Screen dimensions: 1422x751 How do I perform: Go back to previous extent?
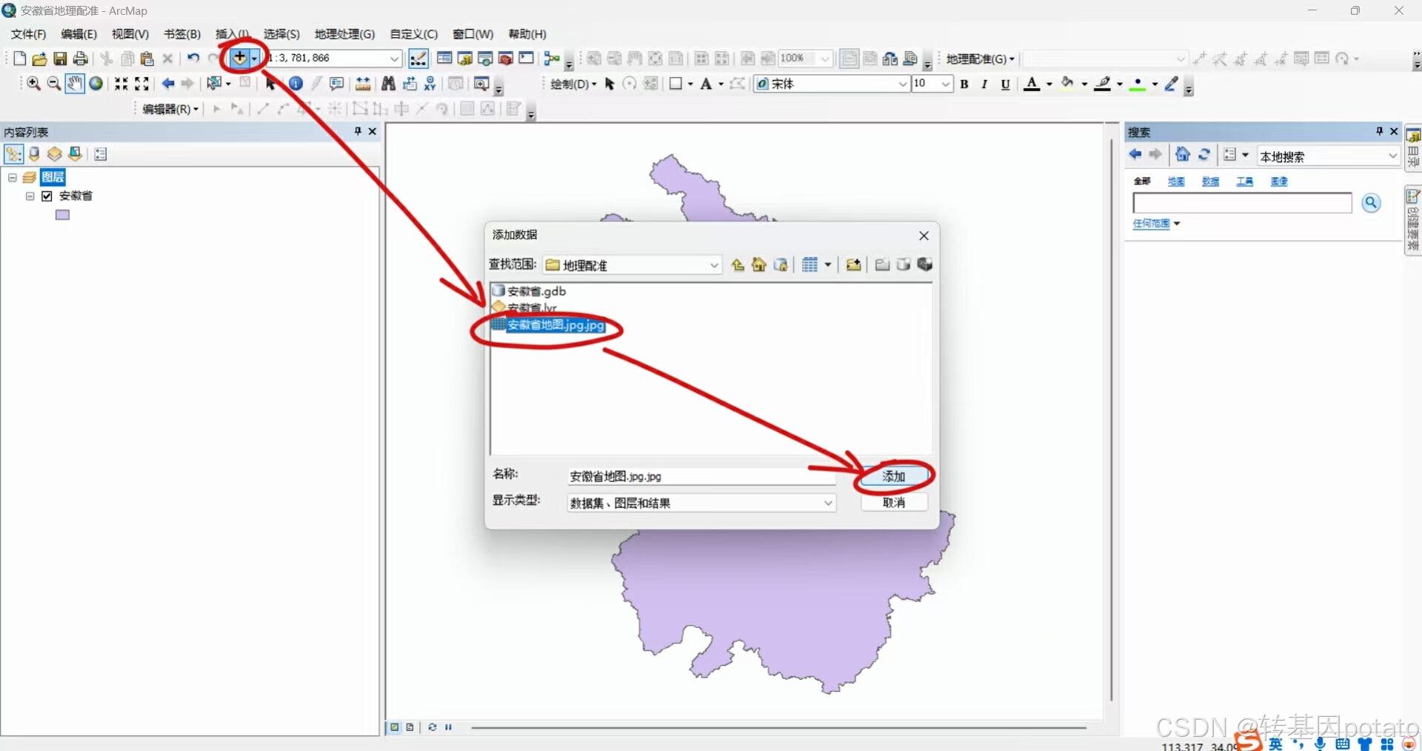[168, 84]
